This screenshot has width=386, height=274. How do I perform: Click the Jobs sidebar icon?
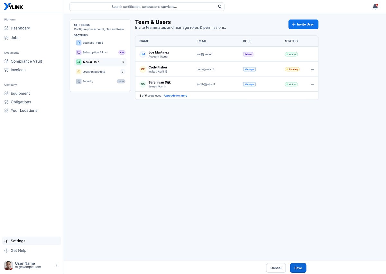click(x=6, y=38)
